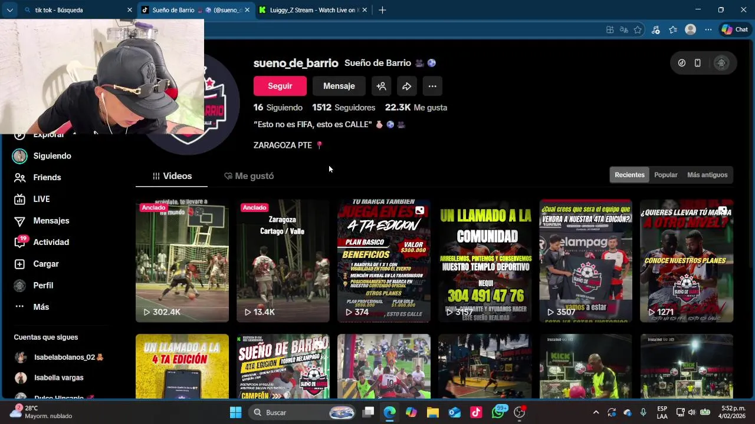Open the add friend icon beside Mensaje
Viewport: 755px width, 424px height.
[x=382, y=86]
